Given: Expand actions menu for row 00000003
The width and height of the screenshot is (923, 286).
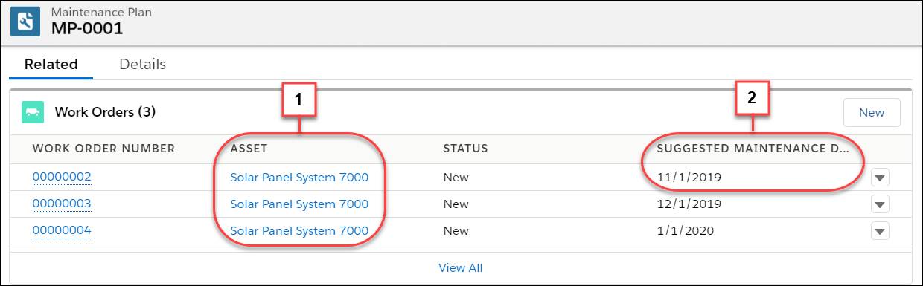Looking at the screenshot, I should (880, 205).
